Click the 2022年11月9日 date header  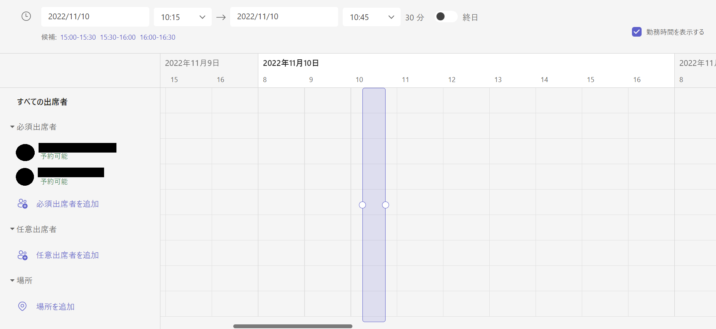point(192,63)
